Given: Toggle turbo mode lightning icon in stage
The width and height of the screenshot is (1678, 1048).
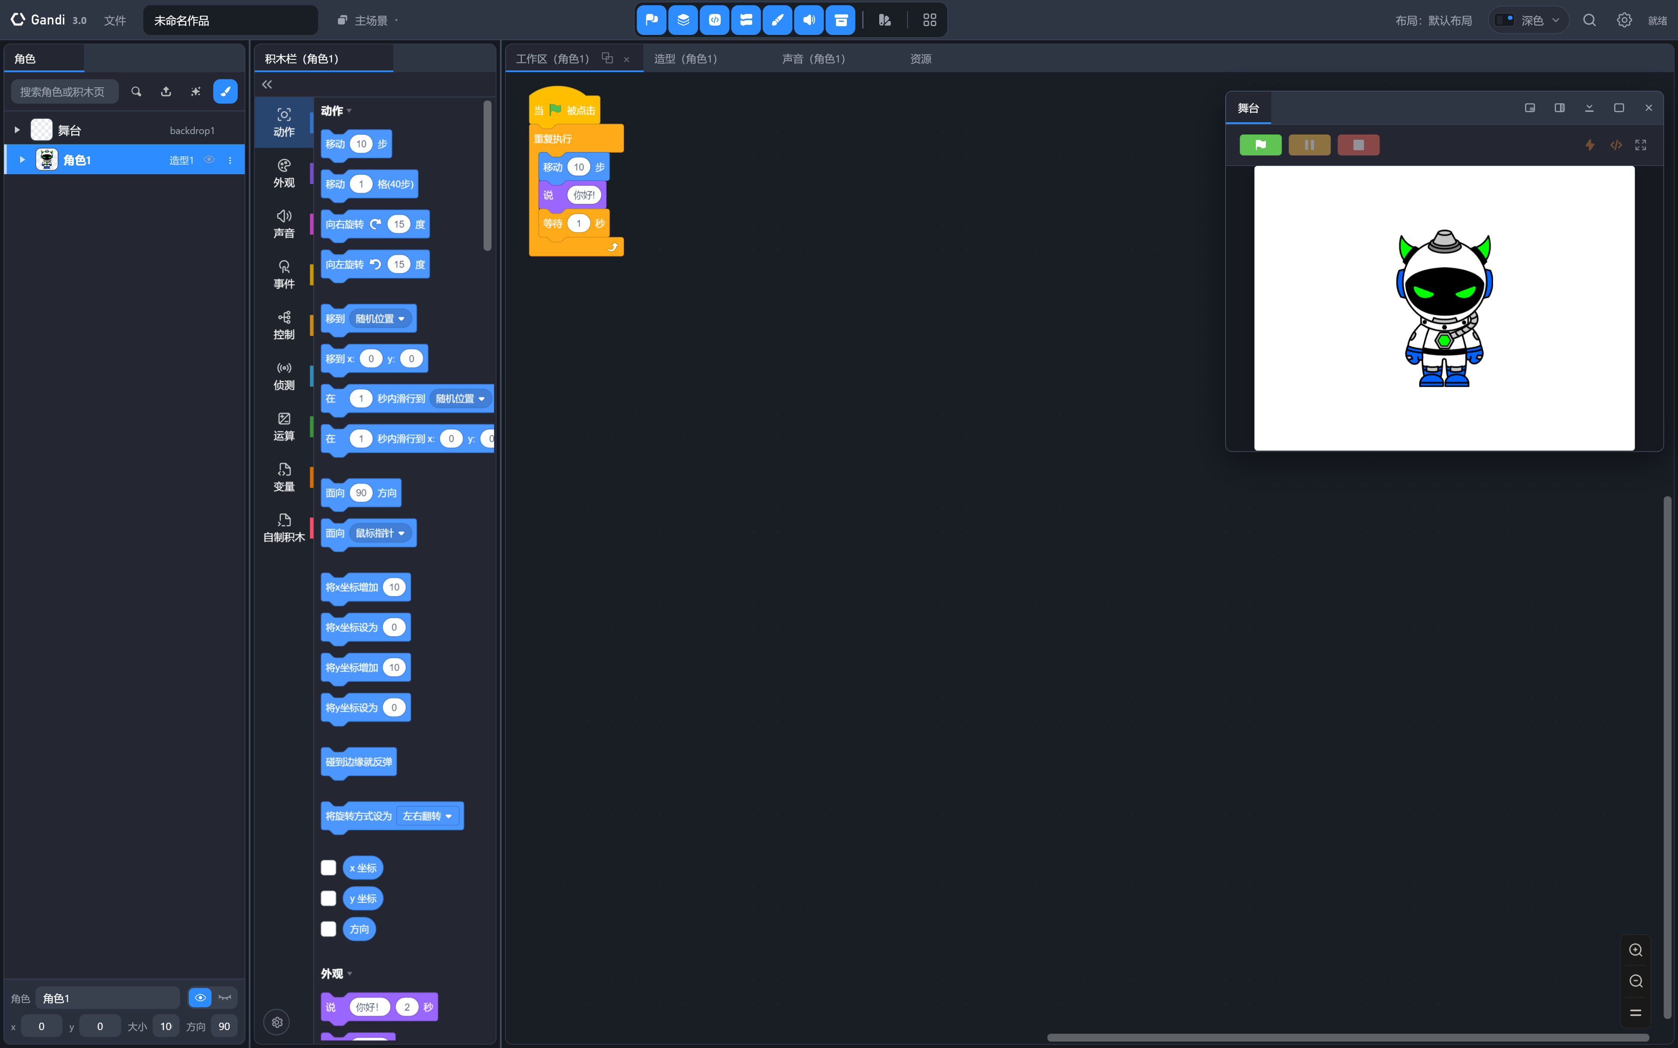Looking at the screenshot, I should [1589, 145].
